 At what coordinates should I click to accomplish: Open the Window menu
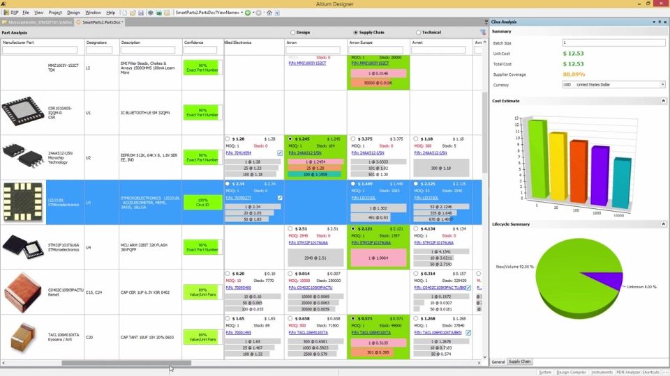[x=93, y=13]
